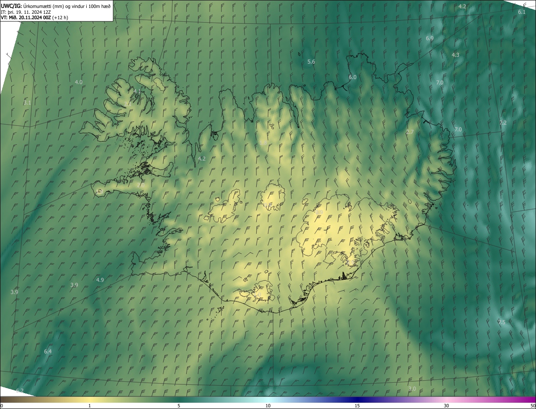Screen dimensions: 536x409
Task: Click the dark navy section of the colorbar
Action: pos(357,400)
